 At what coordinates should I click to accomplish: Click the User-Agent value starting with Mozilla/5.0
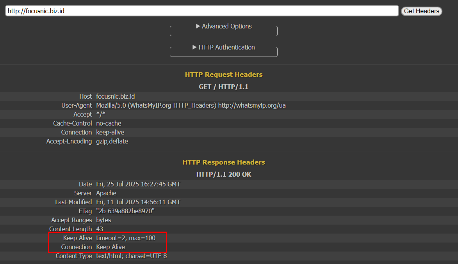pyautogui.click(x=191, y=105)
